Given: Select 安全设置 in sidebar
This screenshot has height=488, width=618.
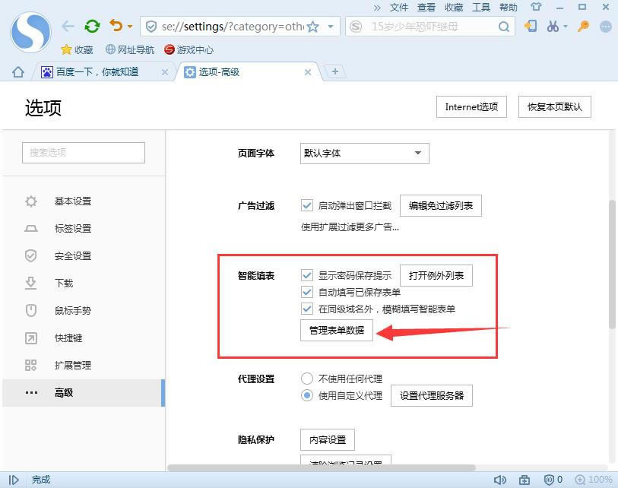Looking at the screenshot, I should tap(84, 256).
